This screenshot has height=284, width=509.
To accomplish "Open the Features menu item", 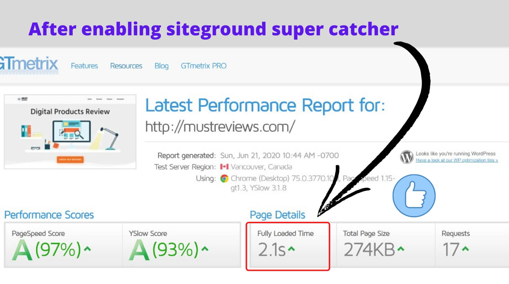I will click(x=84, y=66).
